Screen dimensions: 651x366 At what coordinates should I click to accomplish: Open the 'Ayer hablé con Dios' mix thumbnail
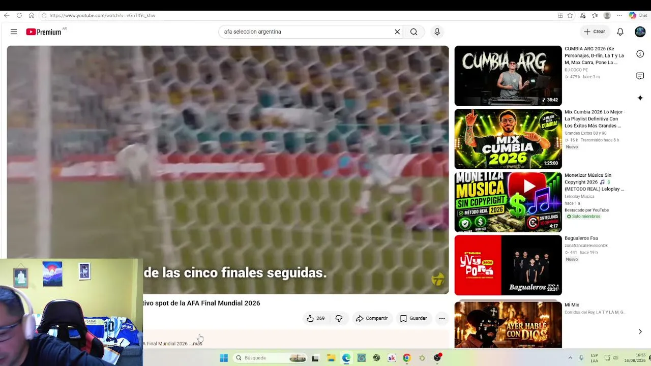click(x=508, y=325)
